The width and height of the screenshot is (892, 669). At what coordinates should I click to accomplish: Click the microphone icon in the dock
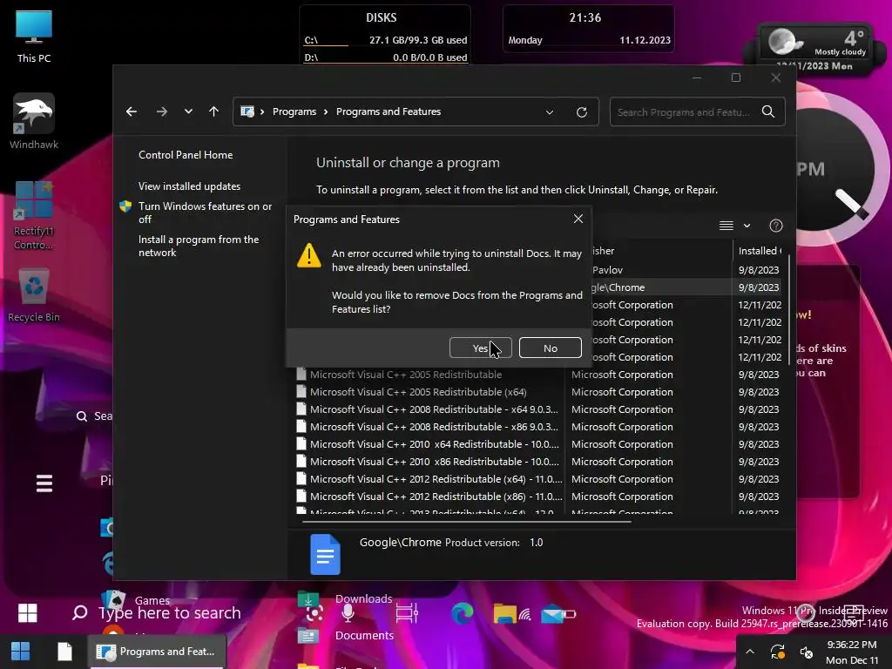348,613
